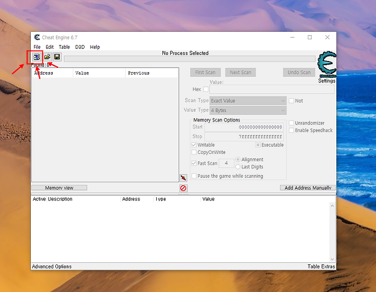Click the First Scan button
376x292 pixels.
click(x=205, y=72)
